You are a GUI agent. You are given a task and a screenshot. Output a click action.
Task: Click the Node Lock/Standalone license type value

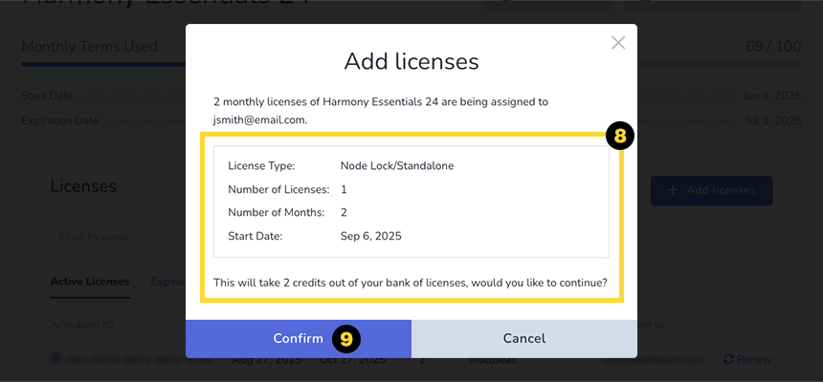(396, 166)
